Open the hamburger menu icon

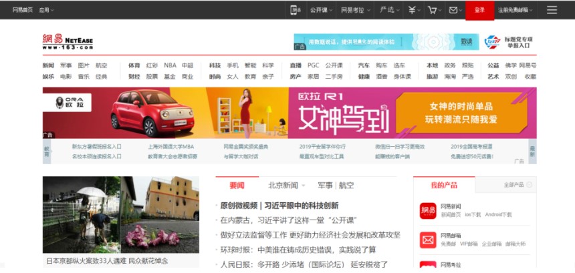(x=552, y=10)
